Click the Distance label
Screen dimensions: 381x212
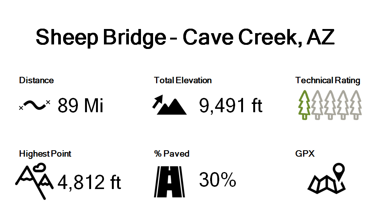tap(36, 80)
